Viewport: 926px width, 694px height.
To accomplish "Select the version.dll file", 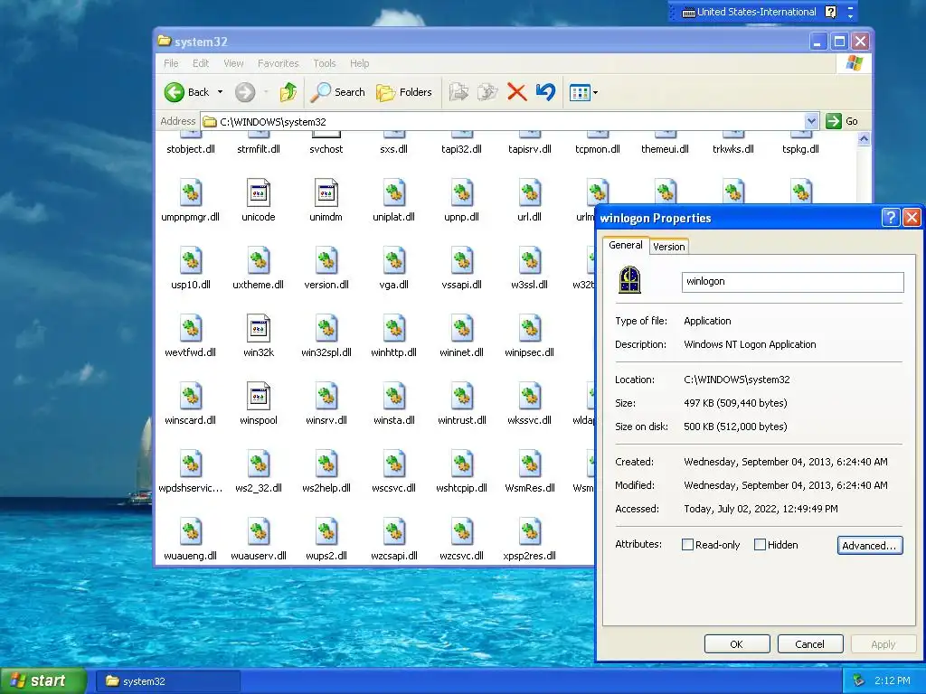I will point(326,267).
